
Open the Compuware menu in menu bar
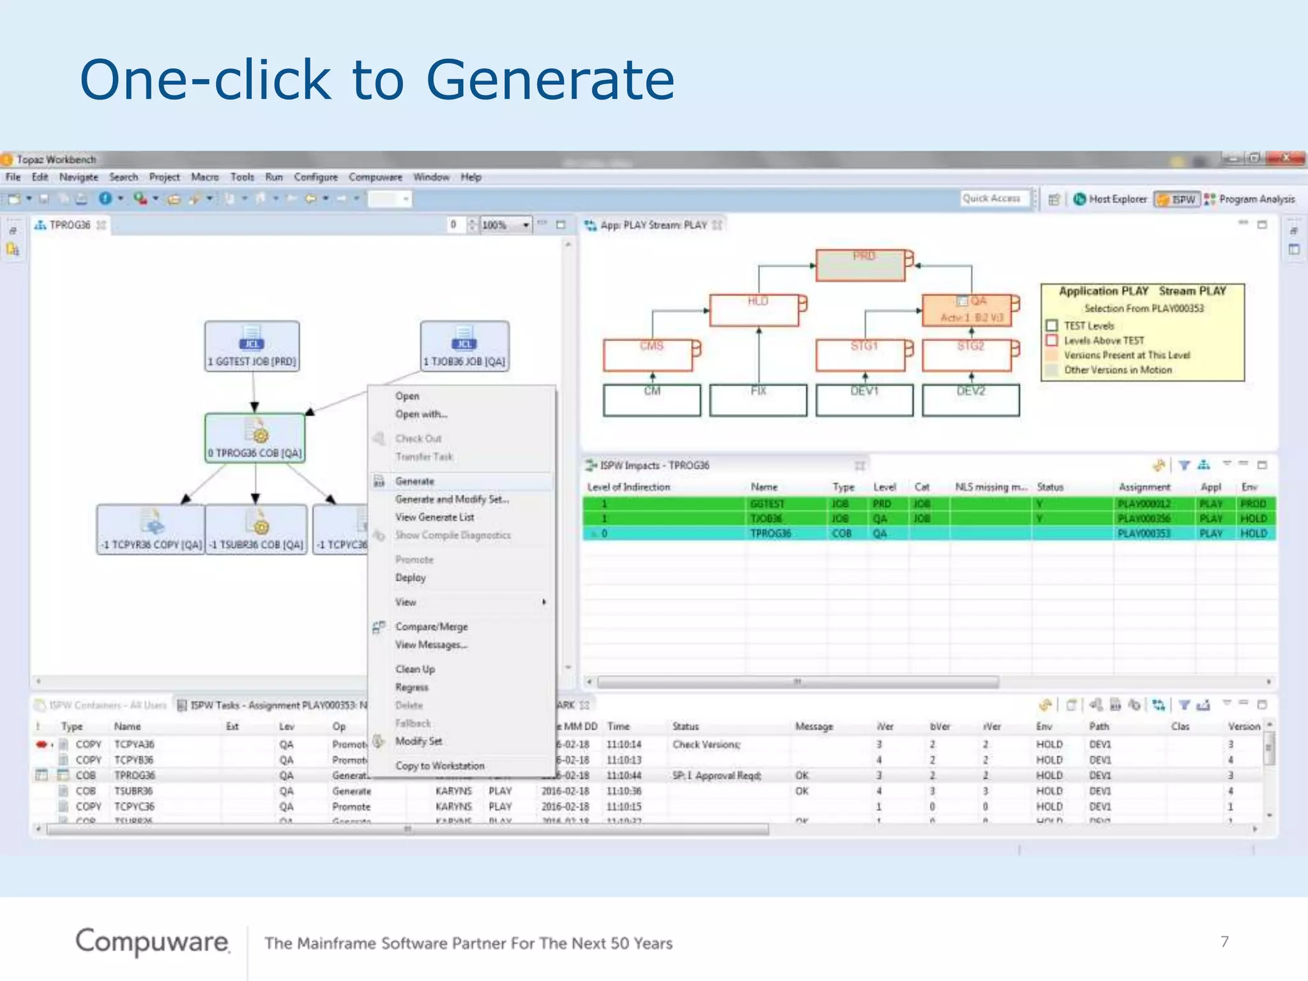pos(376,177)
